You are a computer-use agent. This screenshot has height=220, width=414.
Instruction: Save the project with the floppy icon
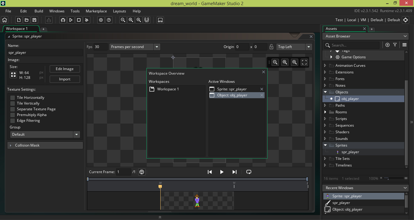[35, 20]
